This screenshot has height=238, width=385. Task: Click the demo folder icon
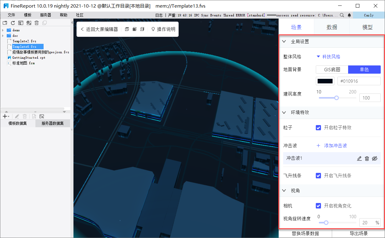click(x=9, y=30)
